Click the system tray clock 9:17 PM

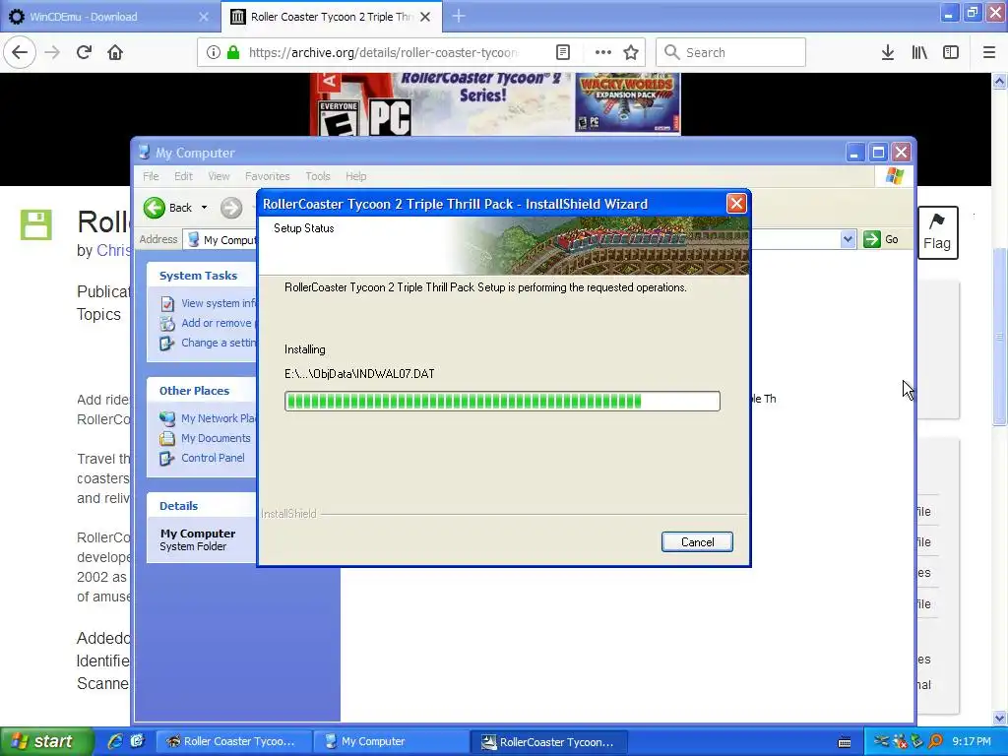[x=972, y=741]
